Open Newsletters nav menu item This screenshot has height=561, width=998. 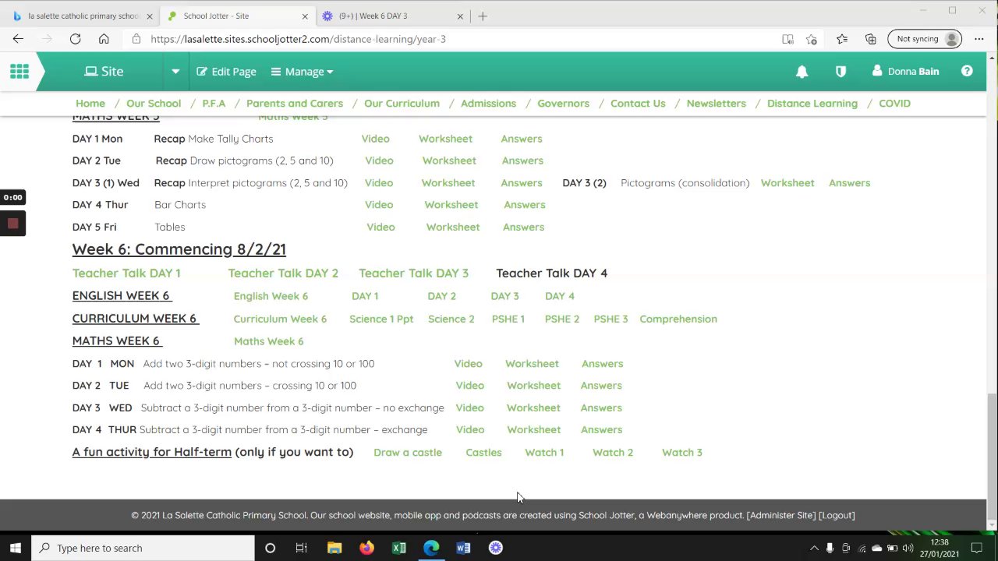[x=716, y=104]
